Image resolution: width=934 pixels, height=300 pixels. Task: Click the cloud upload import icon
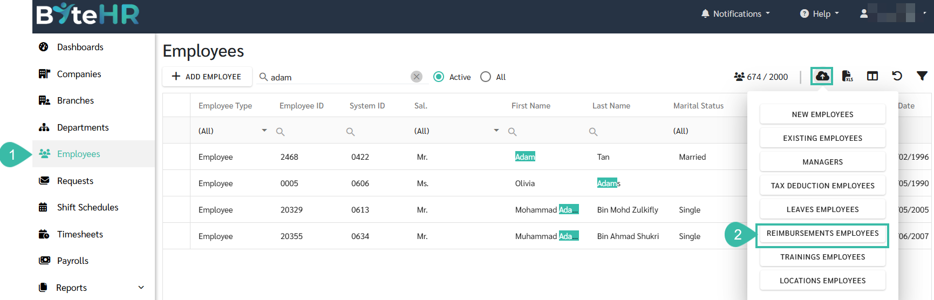[822, 76]
